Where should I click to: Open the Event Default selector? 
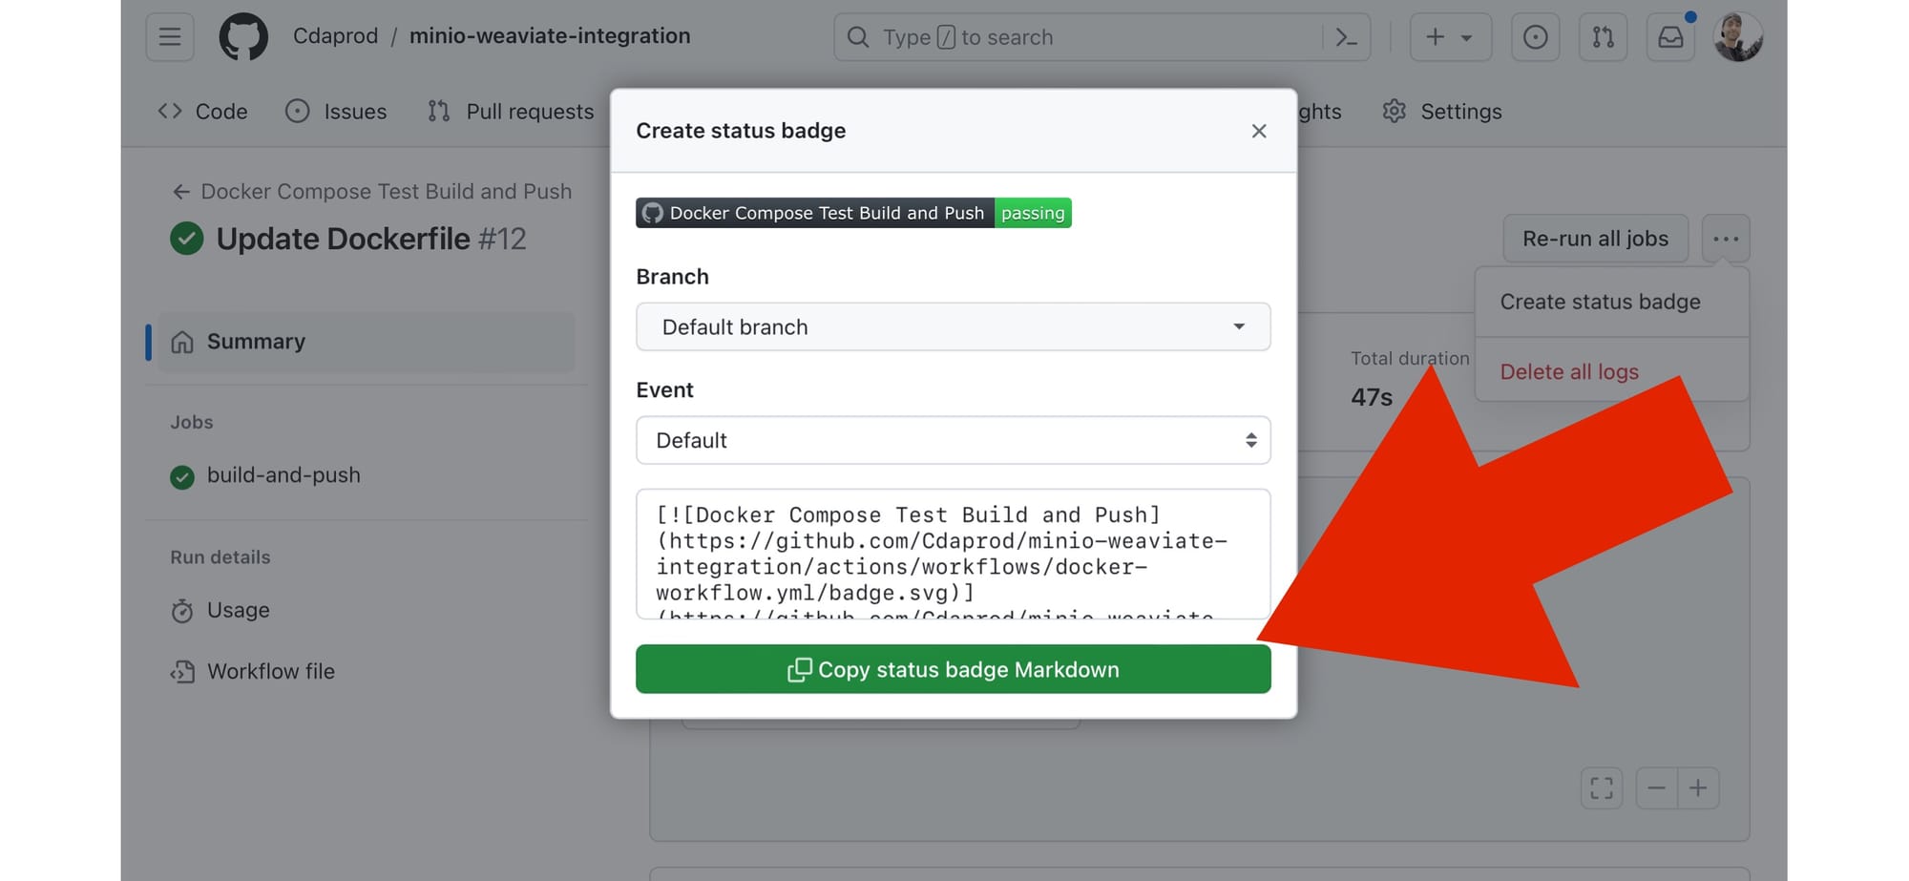pyautogui.click(x=953, y=440)
